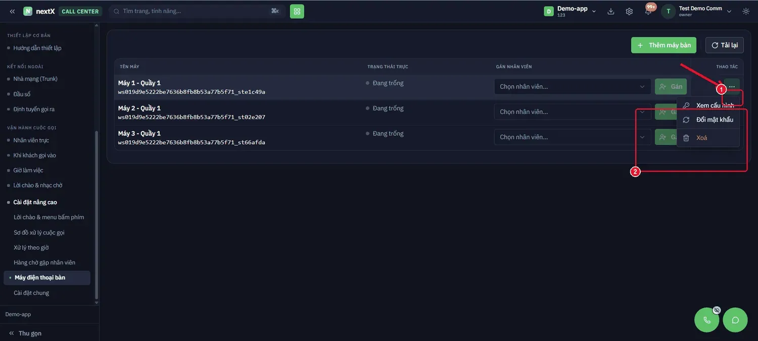Click the Demo-app "D" workspace icon

[548, 11]
